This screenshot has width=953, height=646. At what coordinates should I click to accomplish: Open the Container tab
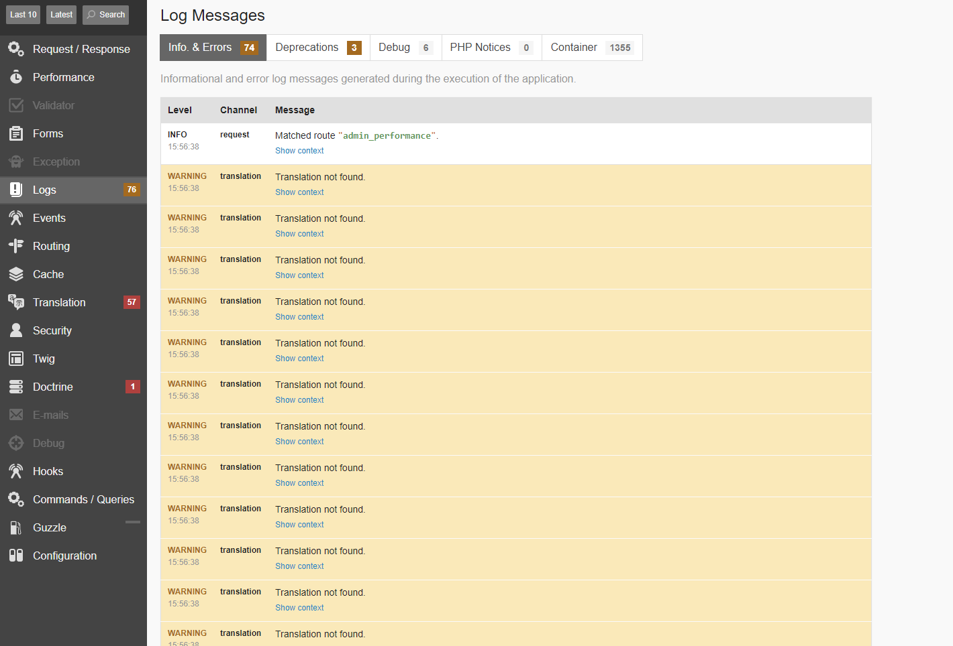pyautogui.click(x=592, y=48)
